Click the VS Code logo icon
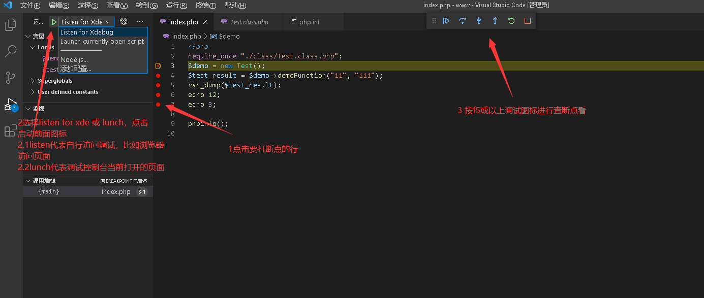The width and height of the screenshot is (704, 298). click(x=8, y=5)
